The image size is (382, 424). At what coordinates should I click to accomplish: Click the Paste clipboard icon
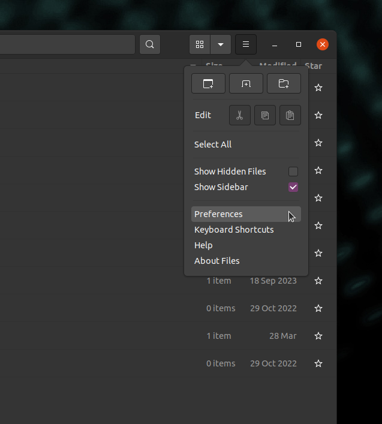tap(290, 115)
